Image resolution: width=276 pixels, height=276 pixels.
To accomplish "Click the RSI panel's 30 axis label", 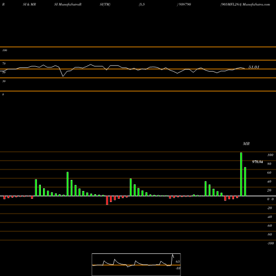I will tap(4, 81).
